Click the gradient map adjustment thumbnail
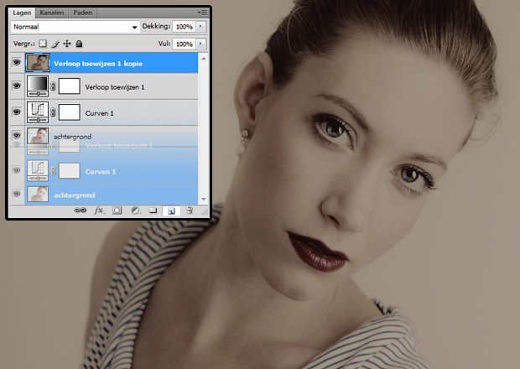The height and width of the screenshot is (369, 520). point(38,86)
